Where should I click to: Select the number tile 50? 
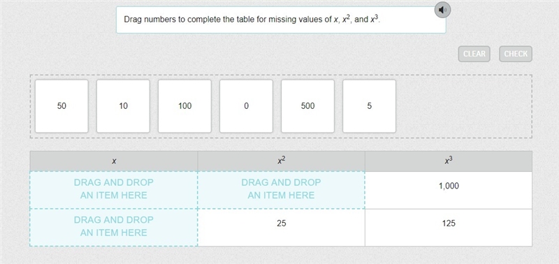pyautogui.click(x=61, y=106)
